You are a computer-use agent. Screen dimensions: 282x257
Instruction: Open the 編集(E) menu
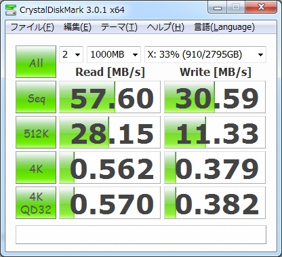(77, 27)
